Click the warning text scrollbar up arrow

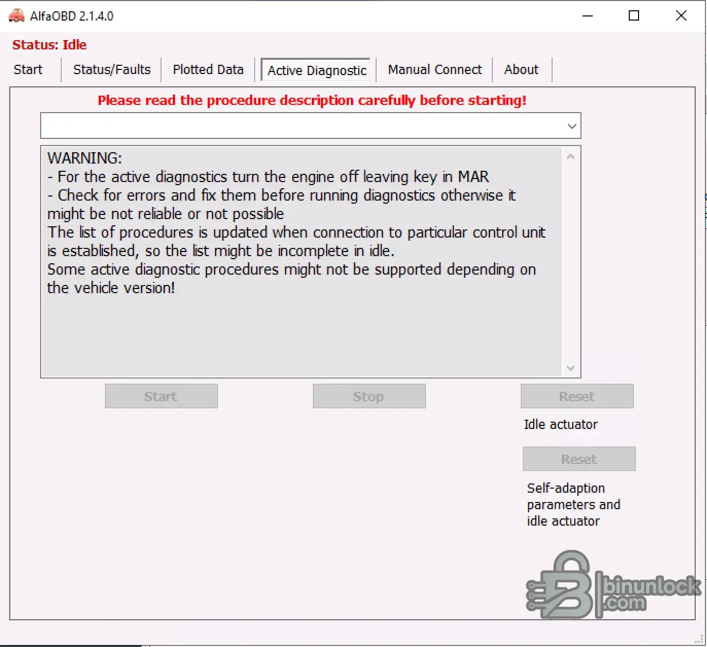click(571, 156)
